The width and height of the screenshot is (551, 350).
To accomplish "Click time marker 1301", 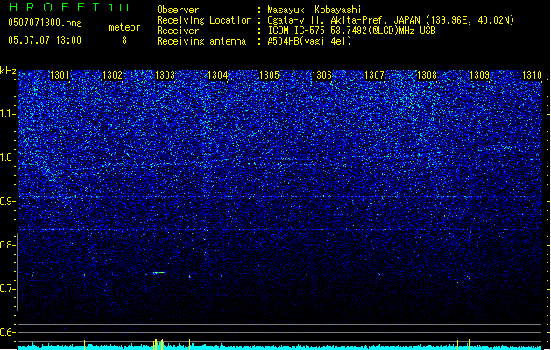I will coord(60,75).
